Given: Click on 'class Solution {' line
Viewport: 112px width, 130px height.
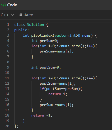Looking at the screenshot, I should click(x=31, y=25).
